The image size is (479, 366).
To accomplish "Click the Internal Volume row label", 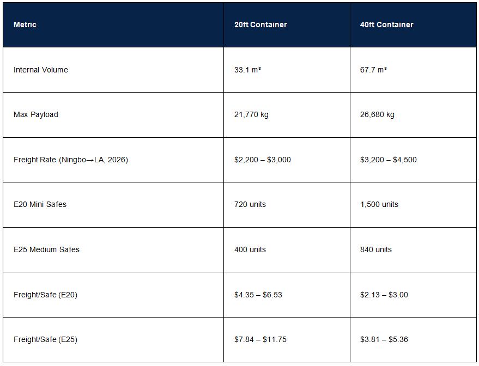I will click(x=41, y=70).
